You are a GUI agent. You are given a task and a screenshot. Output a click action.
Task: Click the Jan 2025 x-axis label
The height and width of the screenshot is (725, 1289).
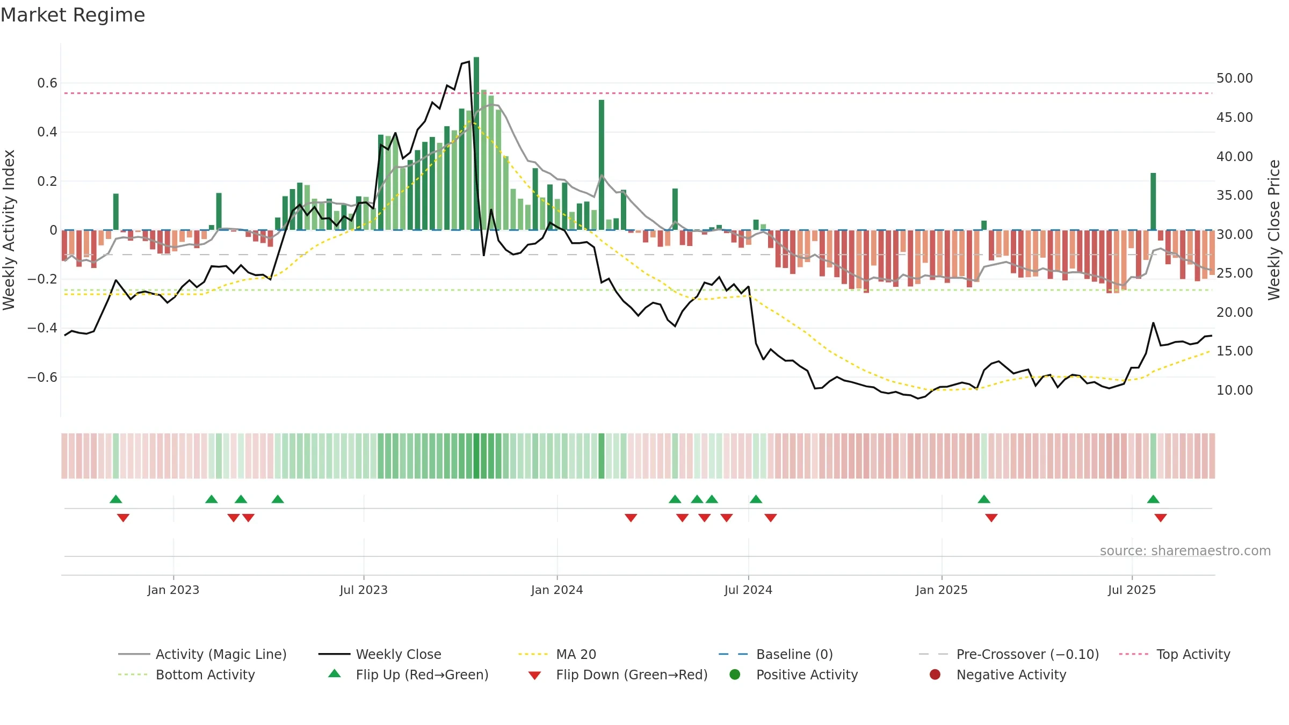tap(942, 590)
